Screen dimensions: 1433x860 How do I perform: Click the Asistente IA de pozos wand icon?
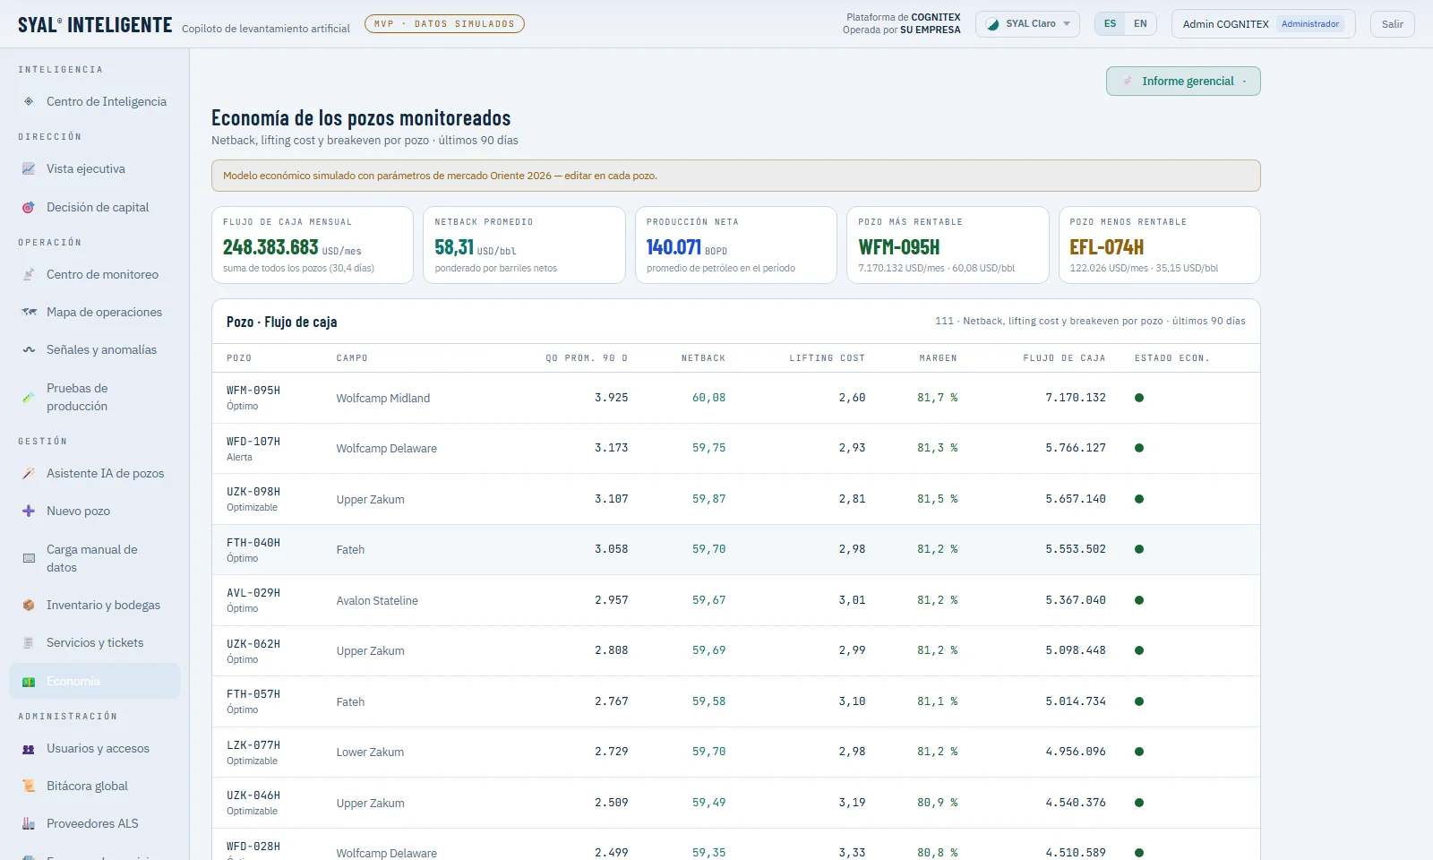click(29, 473)
